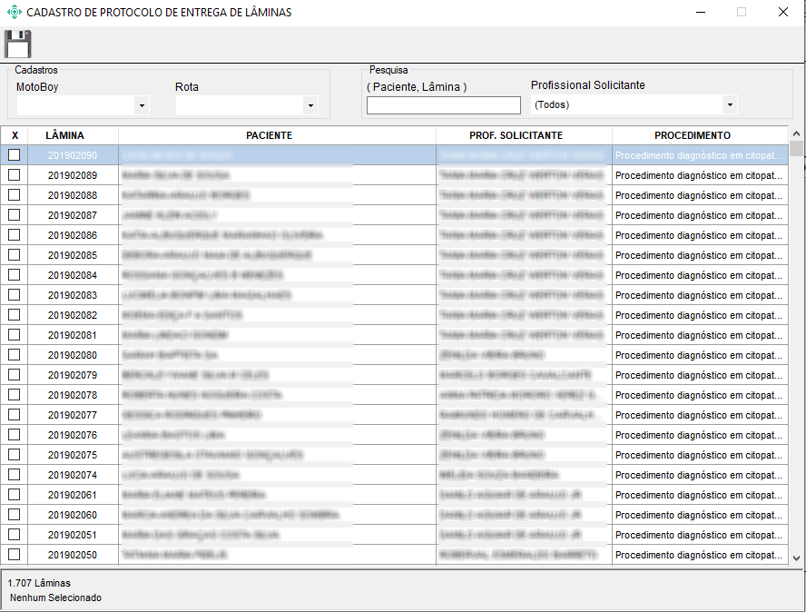
Task: Select the row with lâmina 201902080
Action: (73, 355)
